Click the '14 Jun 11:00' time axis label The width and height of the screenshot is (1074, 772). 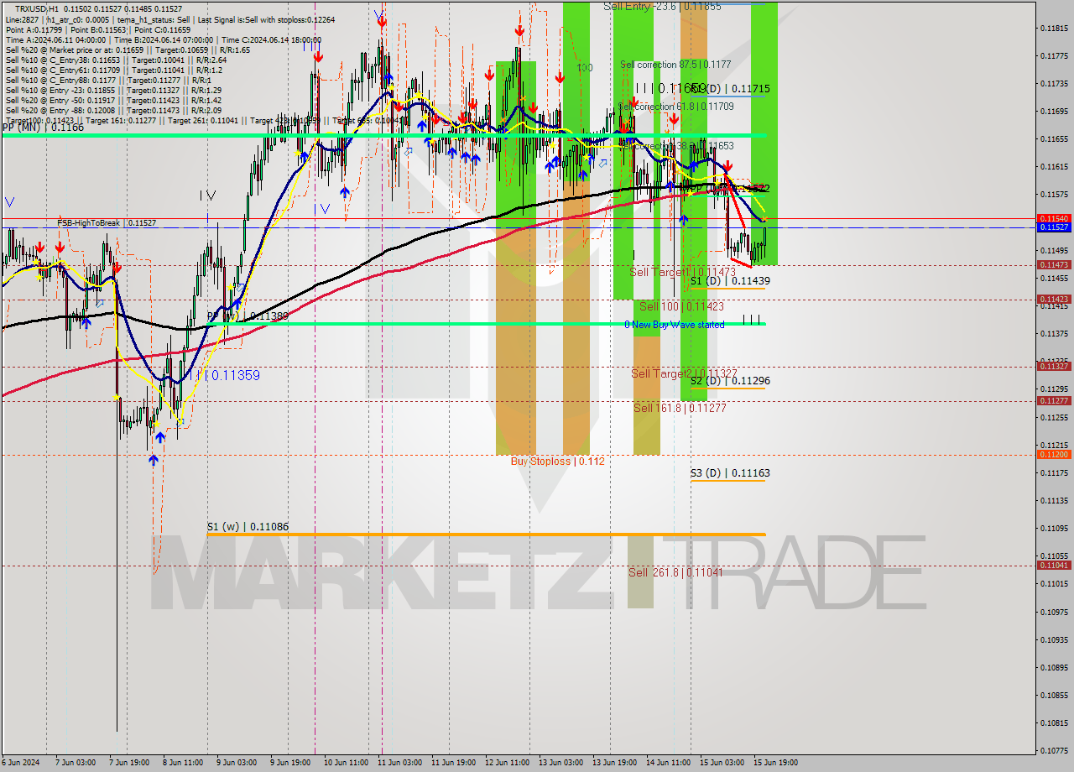[x=668, y=763]
